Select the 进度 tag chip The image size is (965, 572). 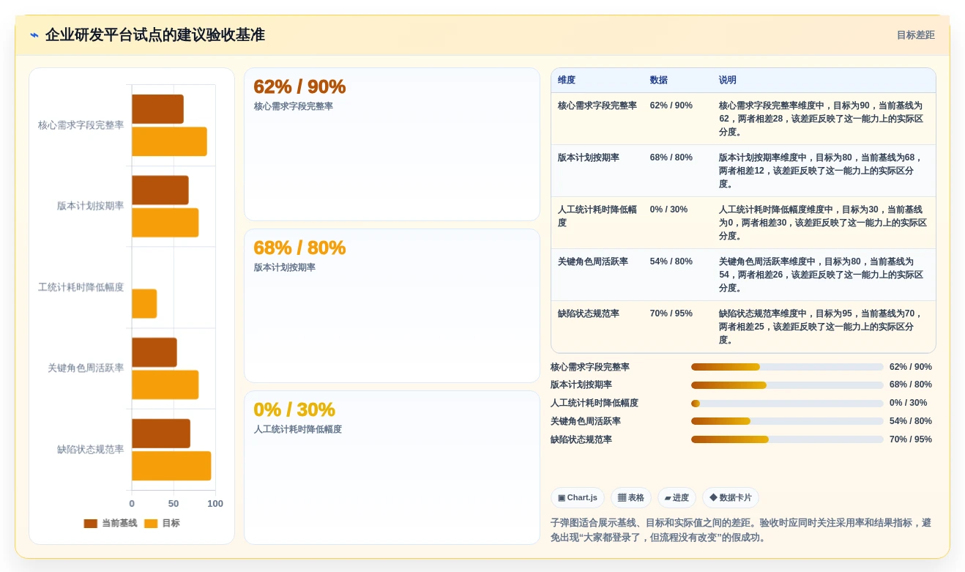[677, 497]
